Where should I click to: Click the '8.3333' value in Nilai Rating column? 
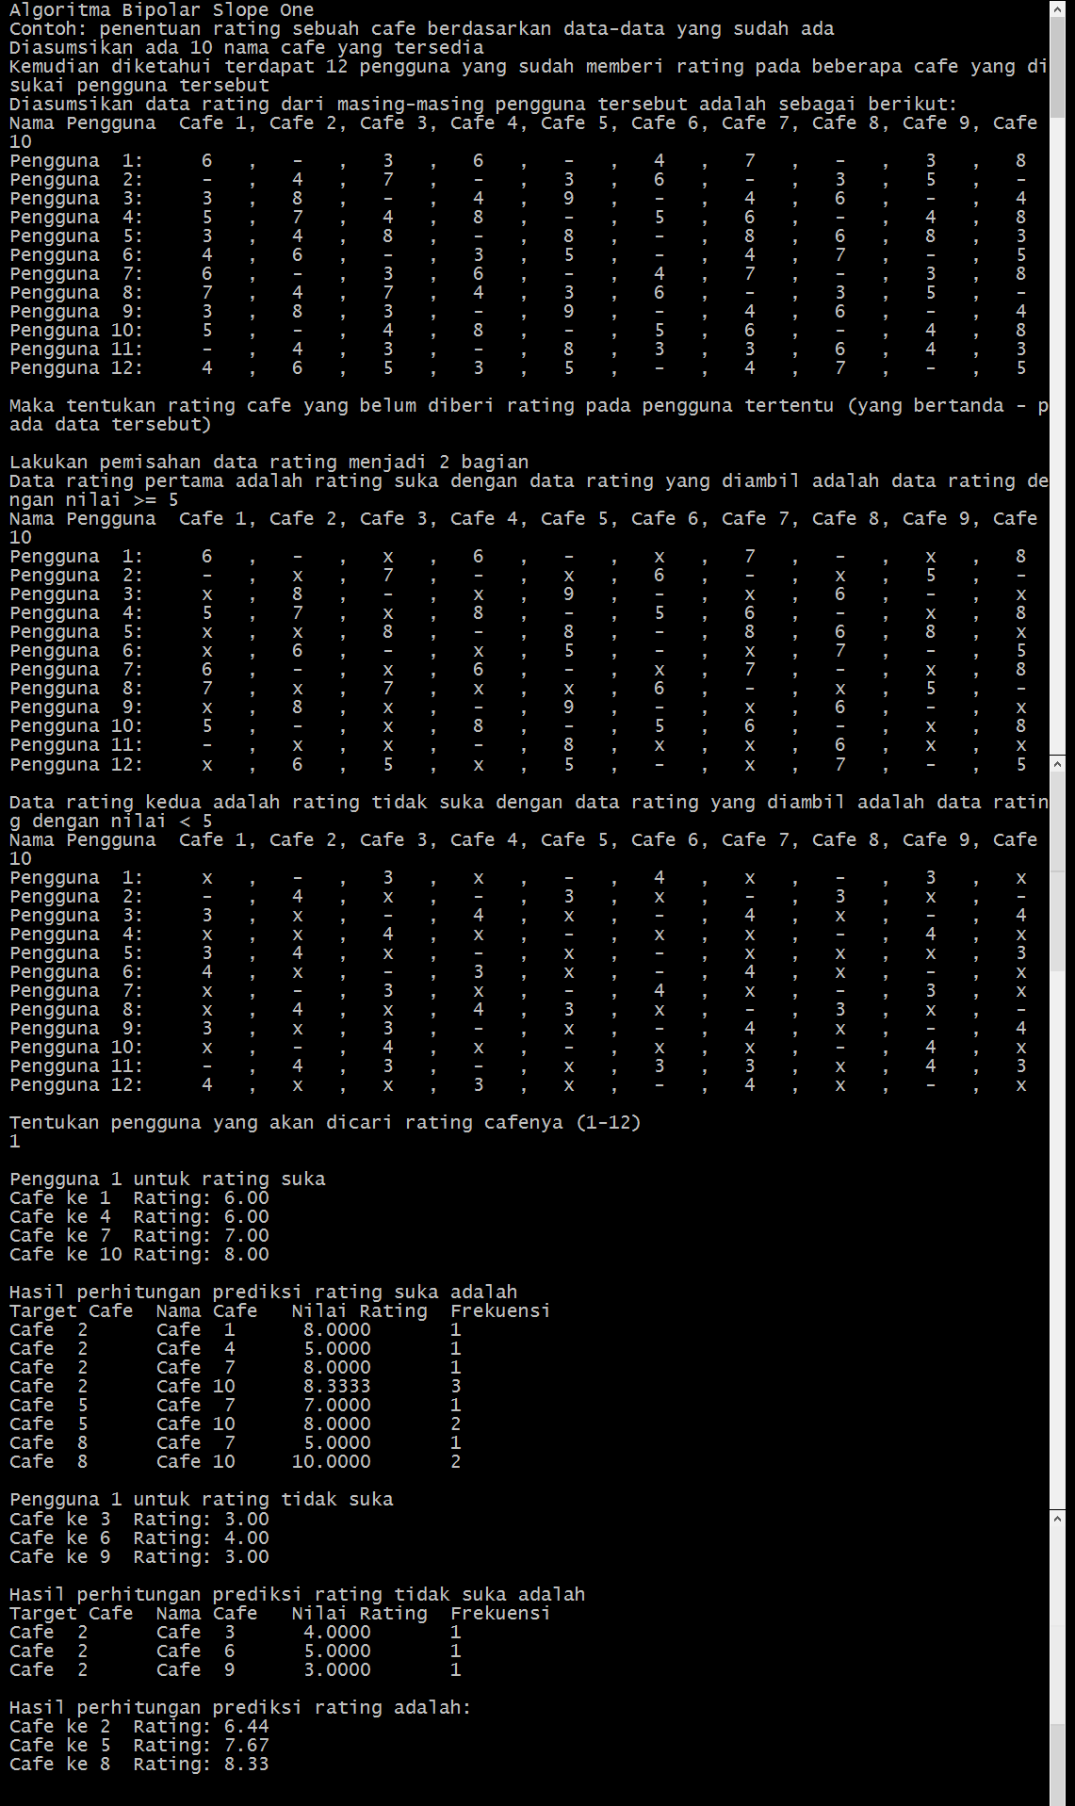point(336,1386)
